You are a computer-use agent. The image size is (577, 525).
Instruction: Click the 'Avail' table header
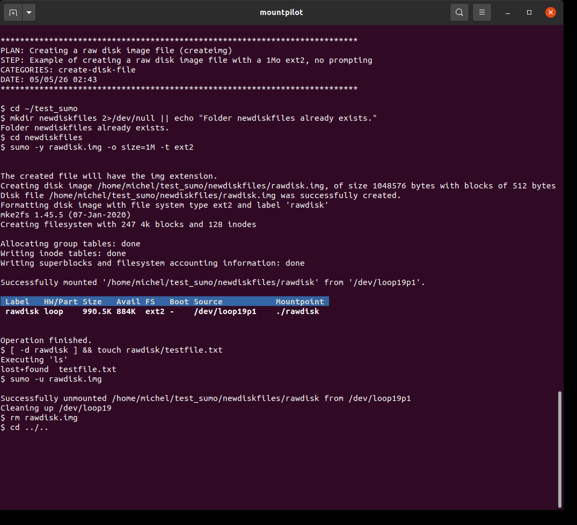coord(128,302)
